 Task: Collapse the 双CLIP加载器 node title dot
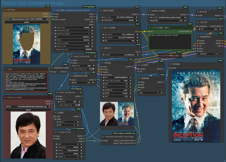tap(101, 28)
